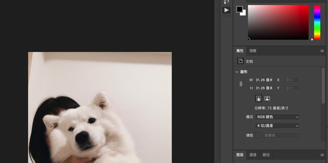Open the 8 位/通道 bit depth dropdown
Image resolution: width=328 pixels, height=163 pixels.
point(277,126)
